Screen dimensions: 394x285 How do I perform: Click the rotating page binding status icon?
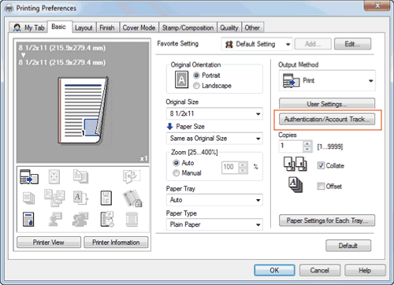point(132,176)
